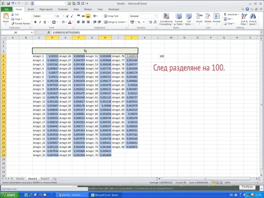Viewport: 264px width, 198px height.
Task: Click the Paste icon in Clipboard group
Action: [6, 17]
